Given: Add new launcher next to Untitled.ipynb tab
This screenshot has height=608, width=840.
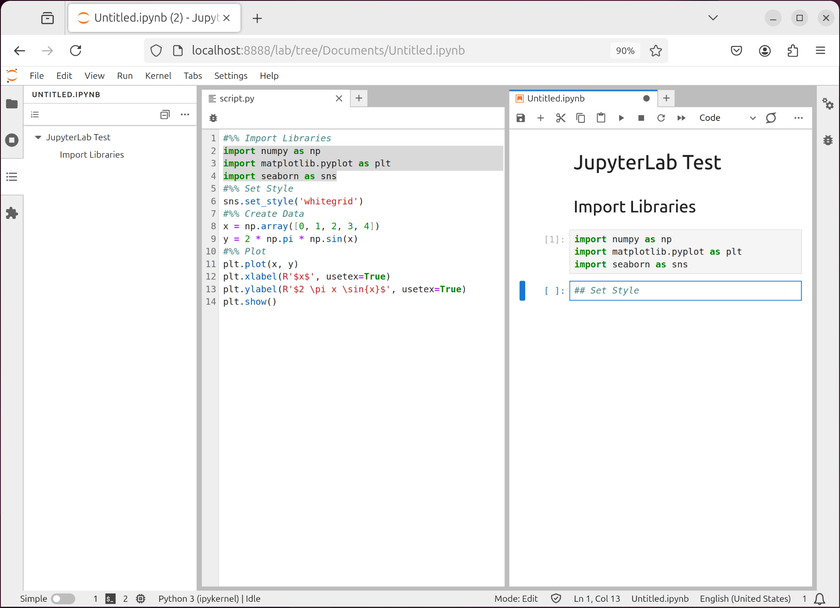Looking at the screenshot, I should pos(666,99).
